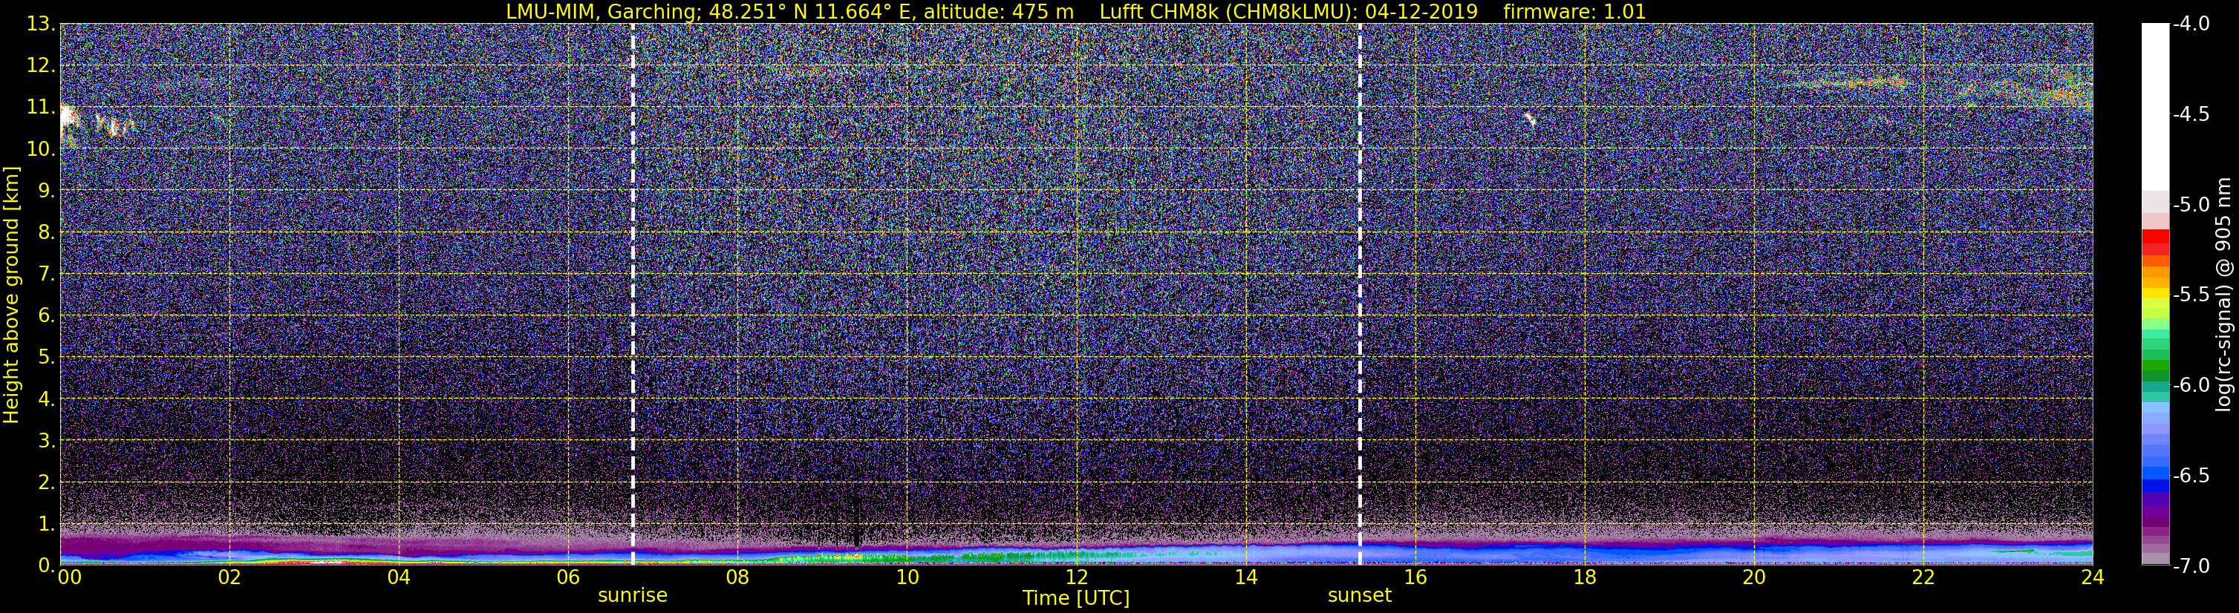Click the x-axis tick label '02'
Image resolution: width=2239 pixels, height=613 pixels.
point(229,577)
